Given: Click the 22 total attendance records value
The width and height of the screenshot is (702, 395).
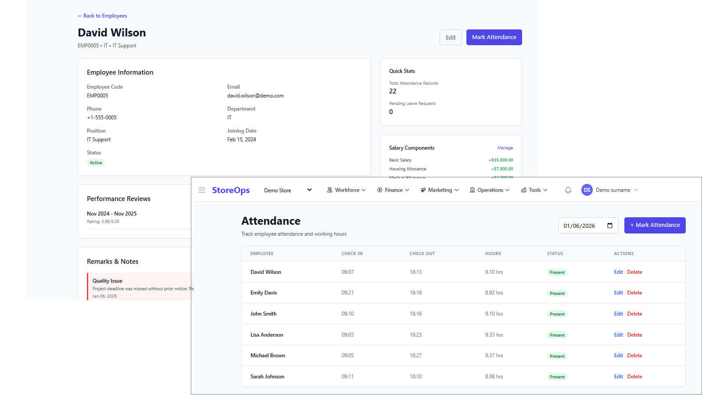Looking at the screenshot, I should (393, 91).
